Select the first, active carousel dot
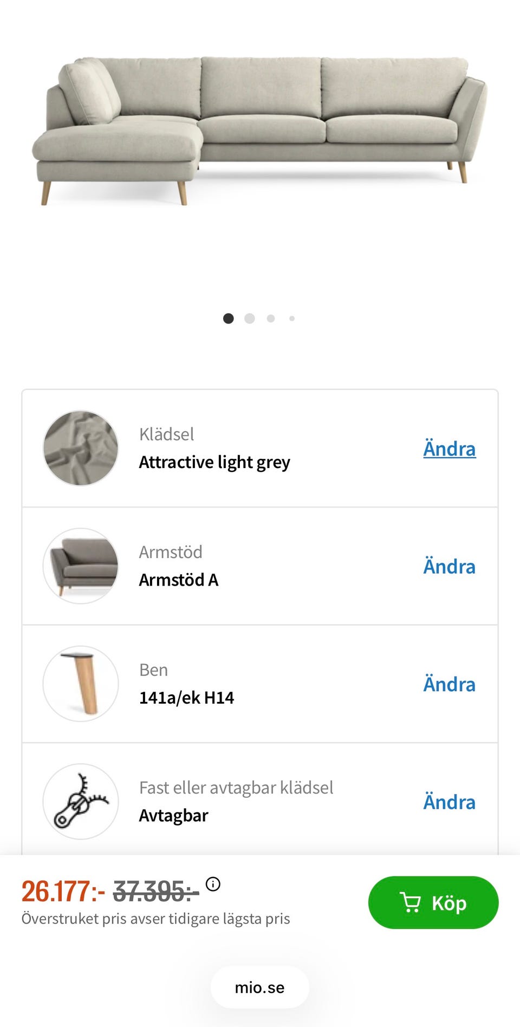The image size is (520, 1027). [x=229, y=318]
